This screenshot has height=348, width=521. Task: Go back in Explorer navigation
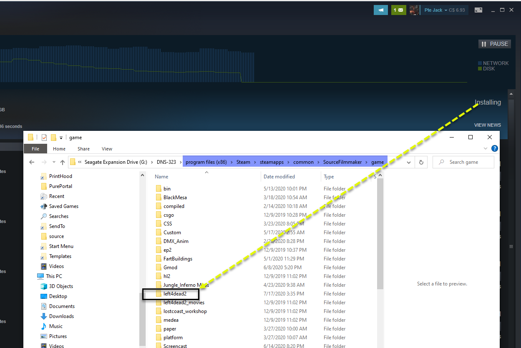[32, 162]
